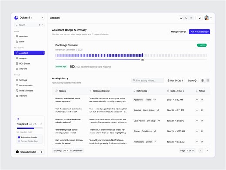Click the References column header

coord(140,91)
